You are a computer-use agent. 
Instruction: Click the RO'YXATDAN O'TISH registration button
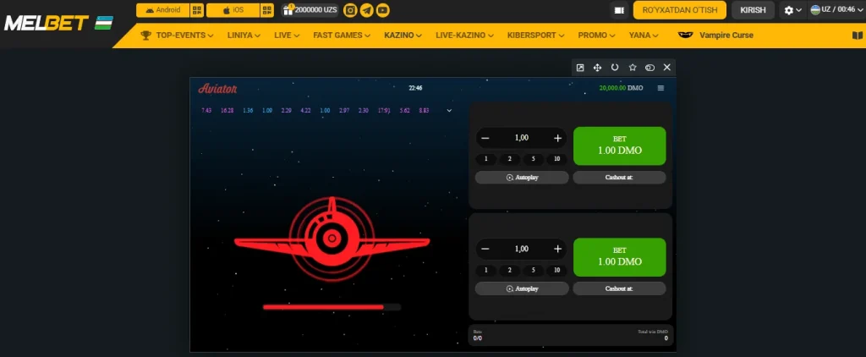[x=679, y=10]
